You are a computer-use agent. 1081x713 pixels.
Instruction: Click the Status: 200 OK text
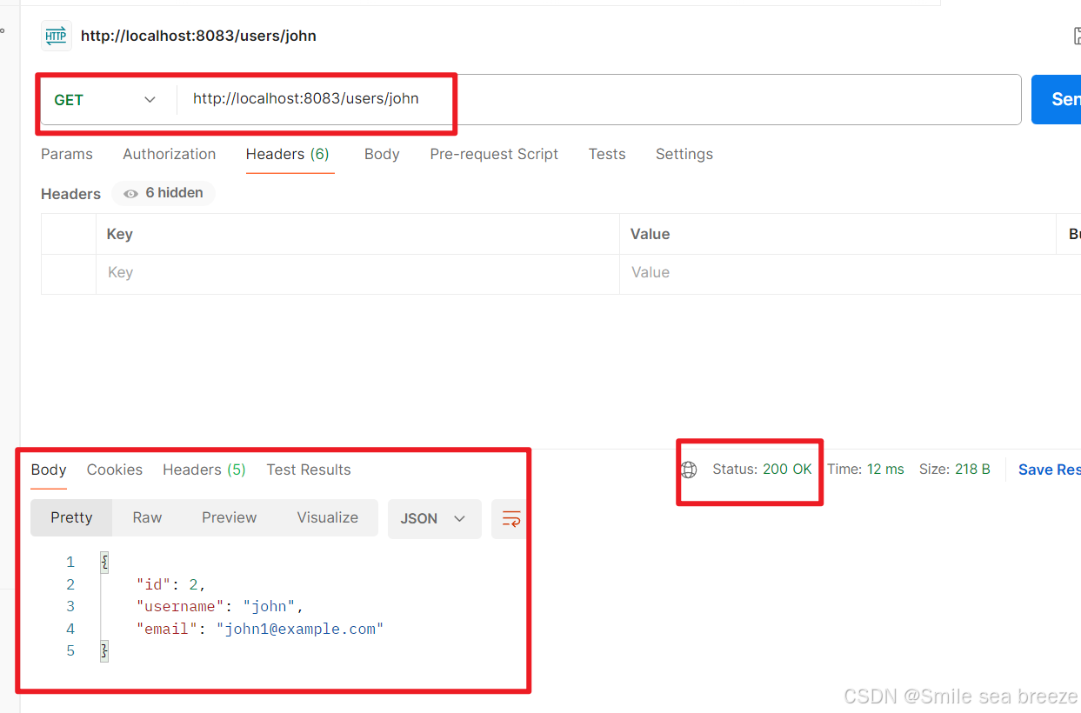762,470
